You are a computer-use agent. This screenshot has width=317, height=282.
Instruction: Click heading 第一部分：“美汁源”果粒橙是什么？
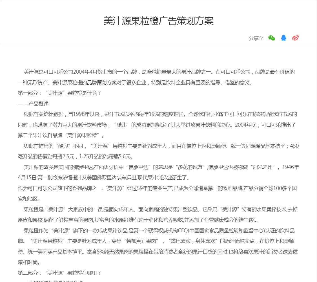(59, 93)
